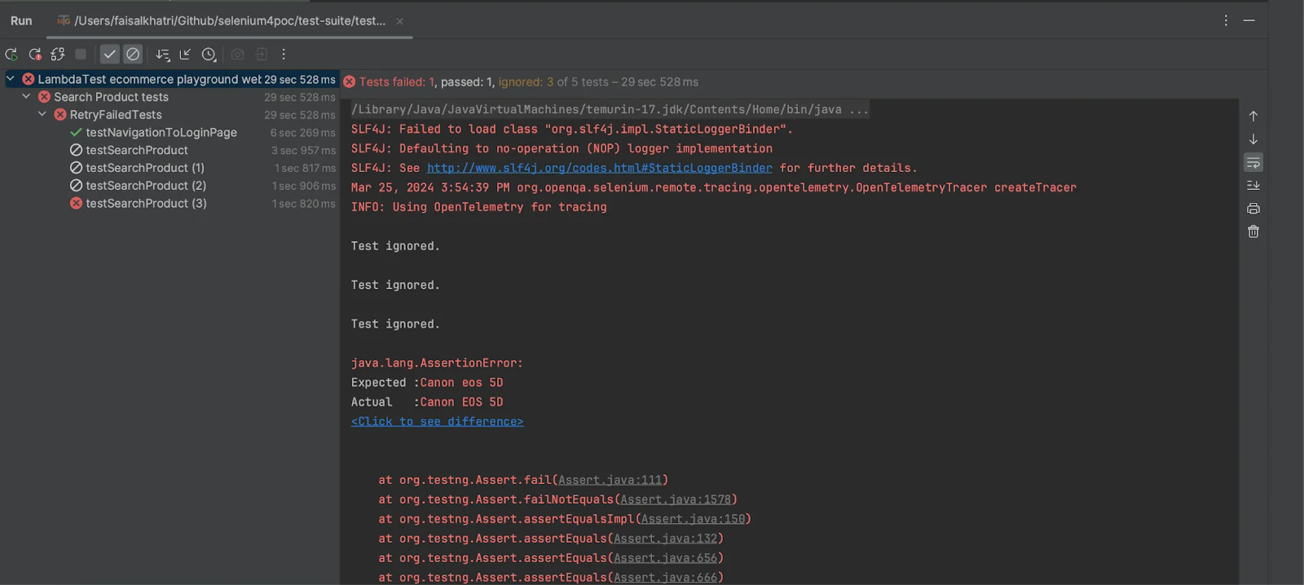This screenshot has height=585, width=1304.
Task: Jump to previous stack trace using up arrow
Action: coord(1253,117)
